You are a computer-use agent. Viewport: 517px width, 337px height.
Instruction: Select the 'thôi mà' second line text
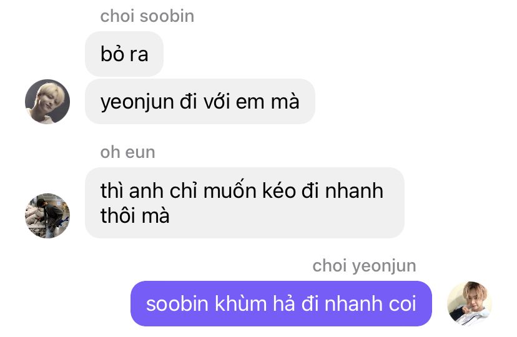click(x=135, y=215)
